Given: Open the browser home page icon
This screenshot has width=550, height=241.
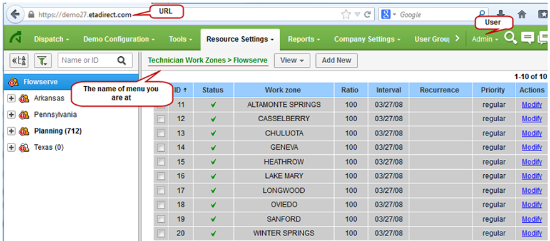Looking at the screenshot, I should coord(522,14).
